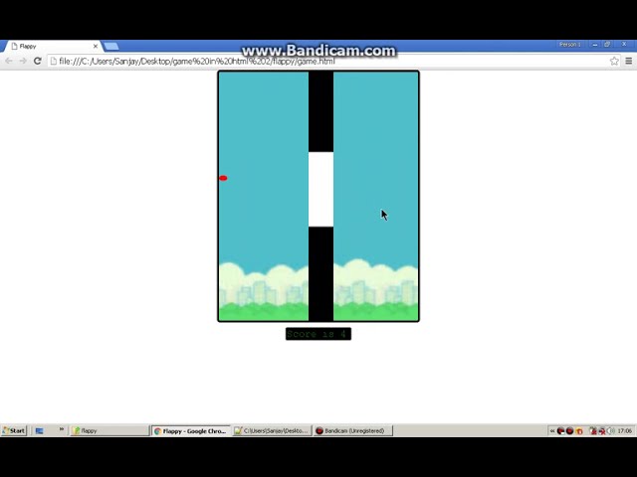The image size is (637, 477).
Task: Open the Chrome hamburger menu
Action: (x=629, y=61)
